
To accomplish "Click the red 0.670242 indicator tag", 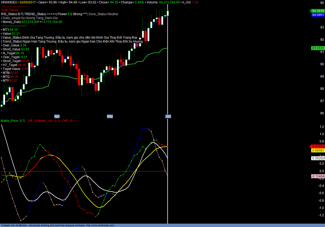I will coord(318,147).
